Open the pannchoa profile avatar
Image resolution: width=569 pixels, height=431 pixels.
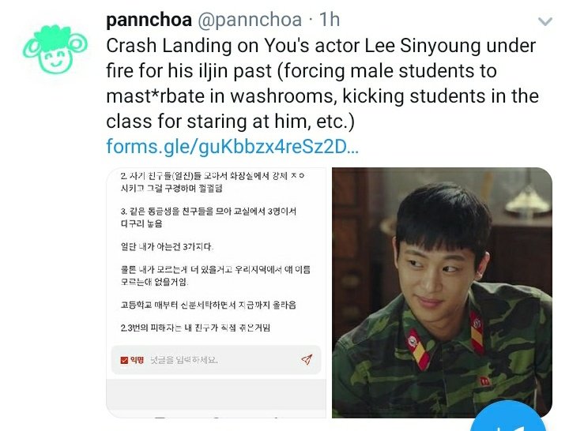point(55,49)
